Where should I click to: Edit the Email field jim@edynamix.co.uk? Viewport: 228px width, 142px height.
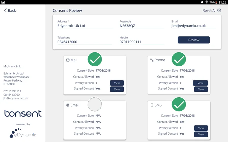(x=194, y=26)
